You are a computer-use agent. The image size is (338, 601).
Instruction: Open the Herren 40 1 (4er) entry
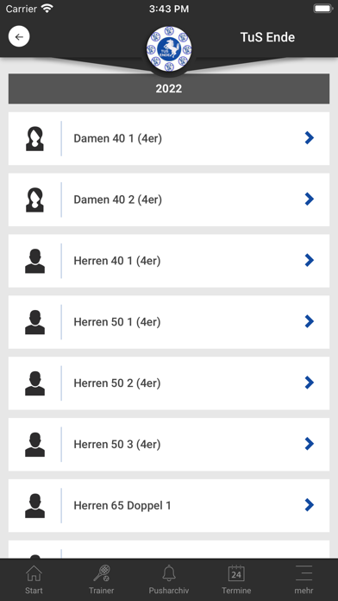coord(169,261)
